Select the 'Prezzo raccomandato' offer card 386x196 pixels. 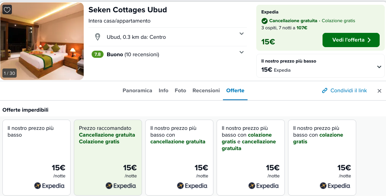(108, 158)
